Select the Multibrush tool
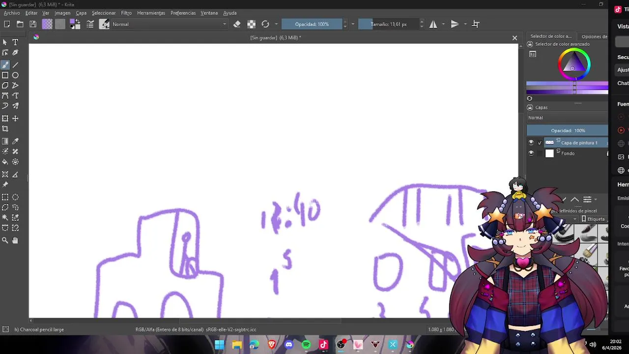Screen dimensions: 629x354 point(15,106)
